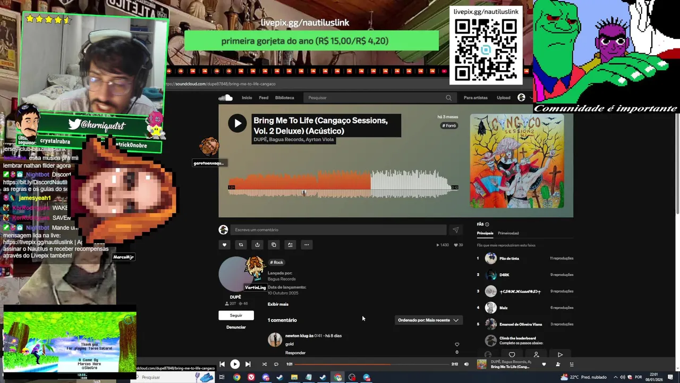Screen dimensions: 680x383
Task: Open the more options ellipsis menu
Action: [307, 245]
